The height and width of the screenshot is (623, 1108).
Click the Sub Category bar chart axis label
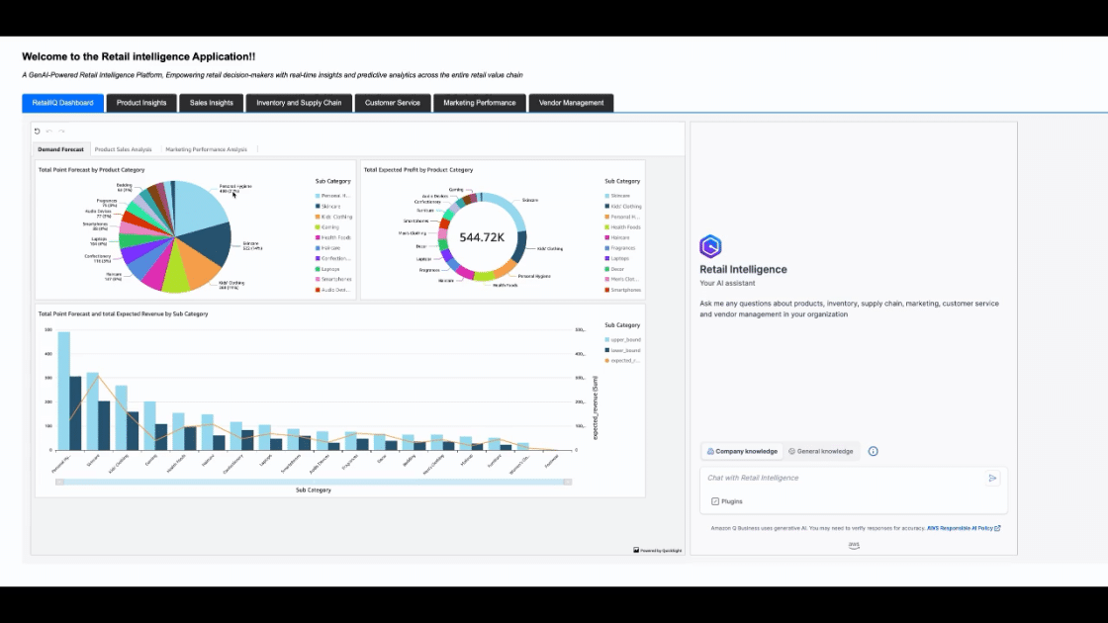313,490
